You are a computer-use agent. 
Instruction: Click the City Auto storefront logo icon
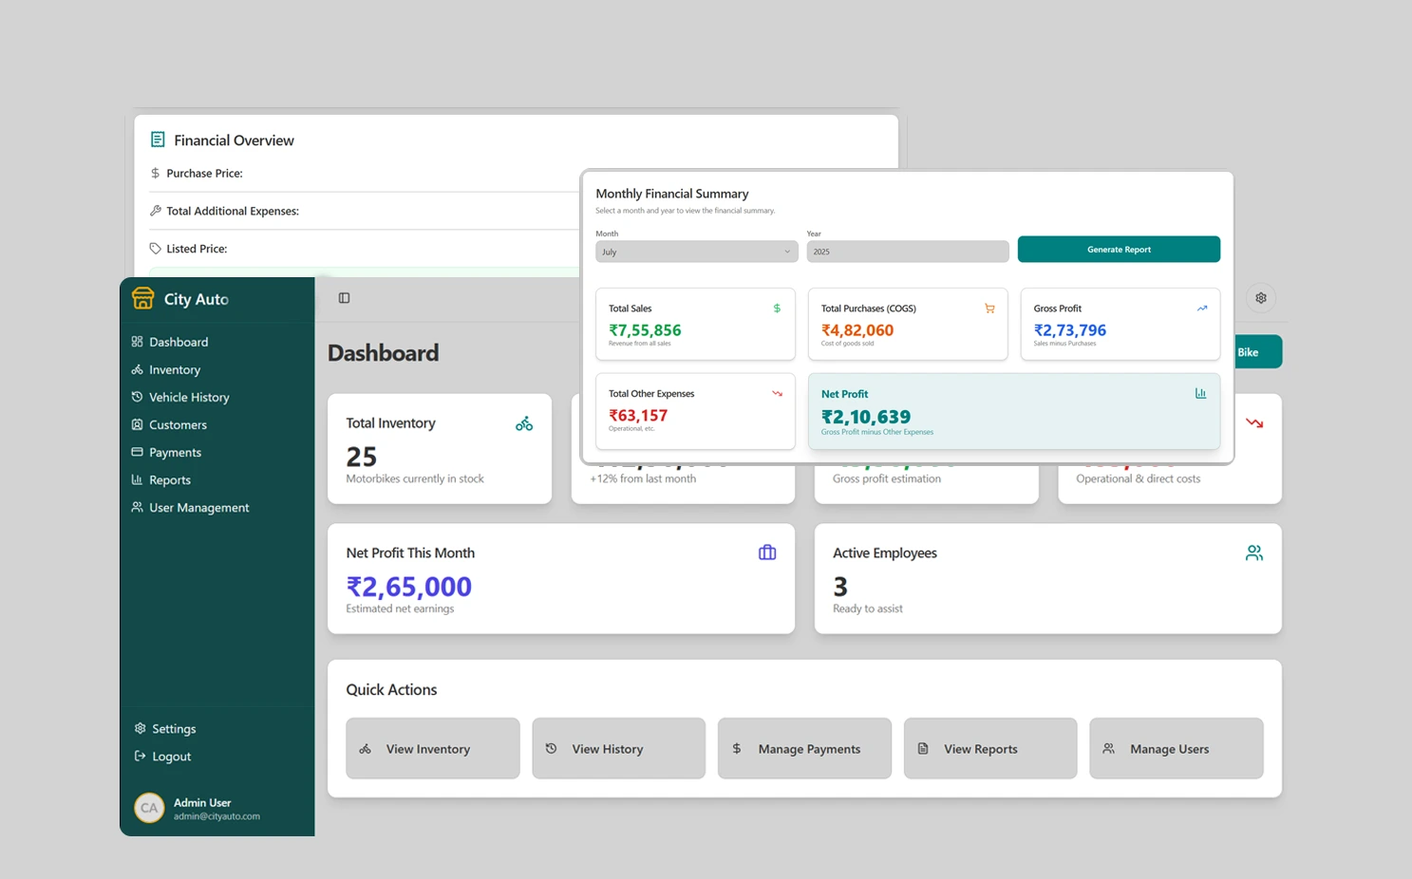[142, 298]
